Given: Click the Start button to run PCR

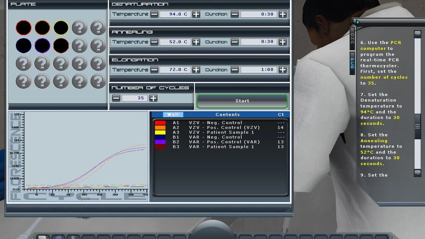Looking at the screenshot, I should click(x=242, y=101).
